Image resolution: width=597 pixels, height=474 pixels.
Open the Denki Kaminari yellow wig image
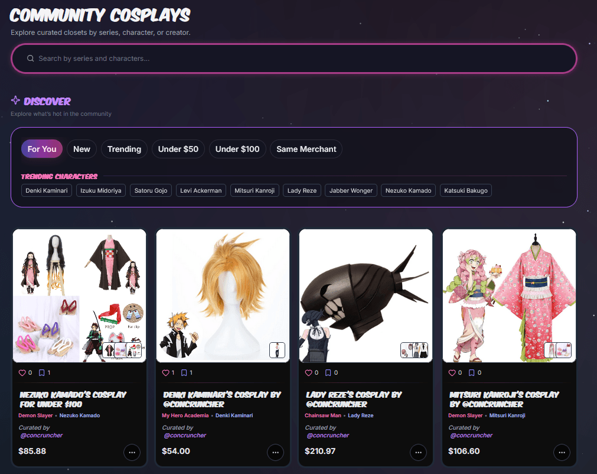(x=223, y=296)
